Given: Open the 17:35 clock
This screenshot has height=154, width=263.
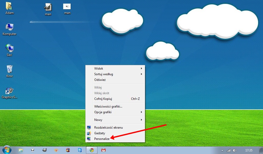Looking at the screenshot, I should tap(249, 150).
